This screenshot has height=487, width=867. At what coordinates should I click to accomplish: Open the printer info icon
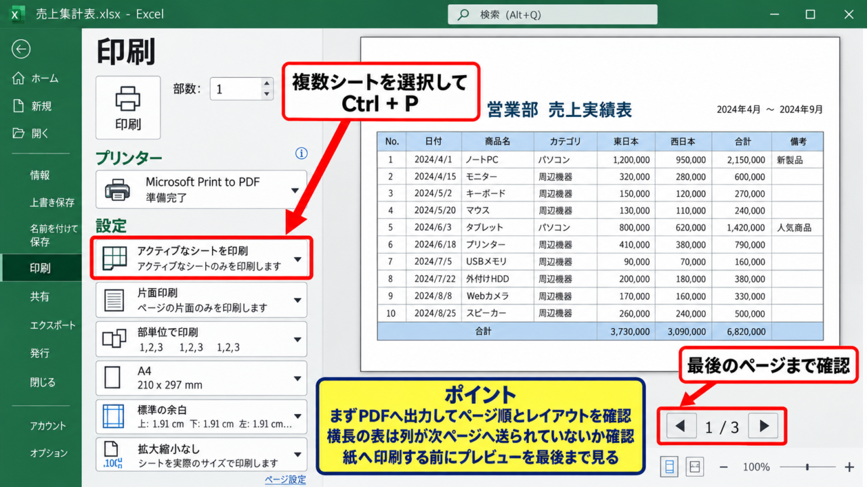(301, 154)
